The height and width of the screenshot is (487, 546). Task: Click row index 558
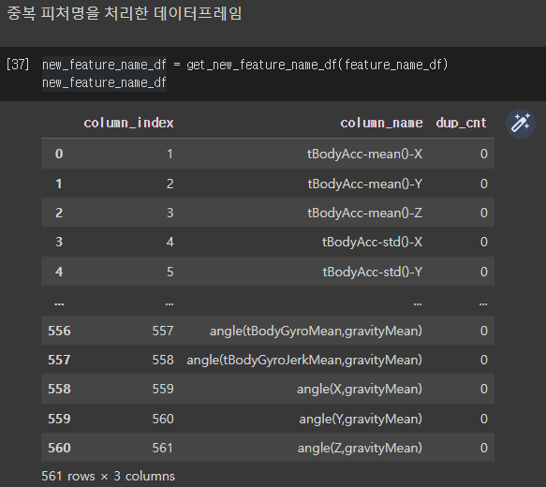point(59,390)
